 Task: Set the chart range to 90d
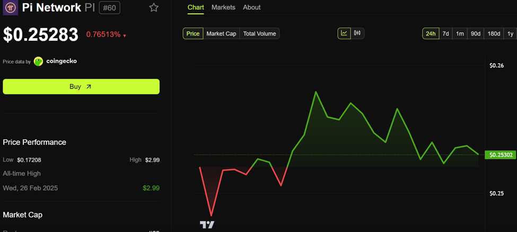pyautogui.click(x=476, y=33)
